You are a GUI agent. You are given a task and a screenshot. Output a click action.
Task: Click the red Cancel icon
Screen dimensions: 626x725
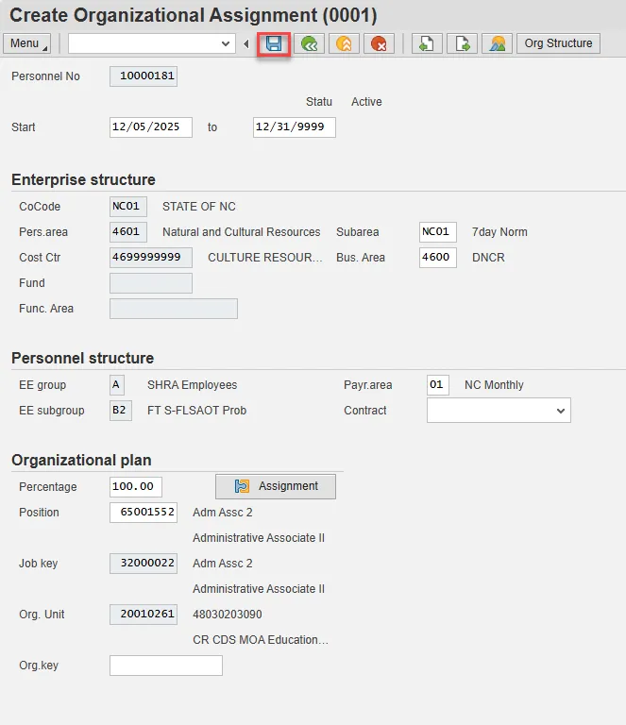pyautogui.click(x=379, y=43)
